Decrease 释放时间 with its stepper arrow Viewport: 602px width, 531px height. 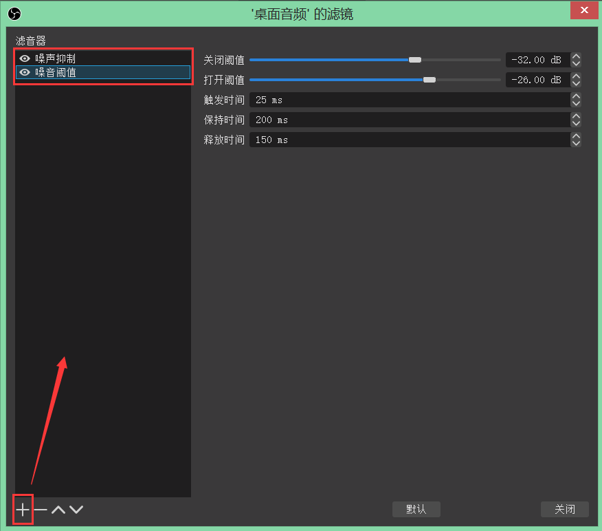576,143
